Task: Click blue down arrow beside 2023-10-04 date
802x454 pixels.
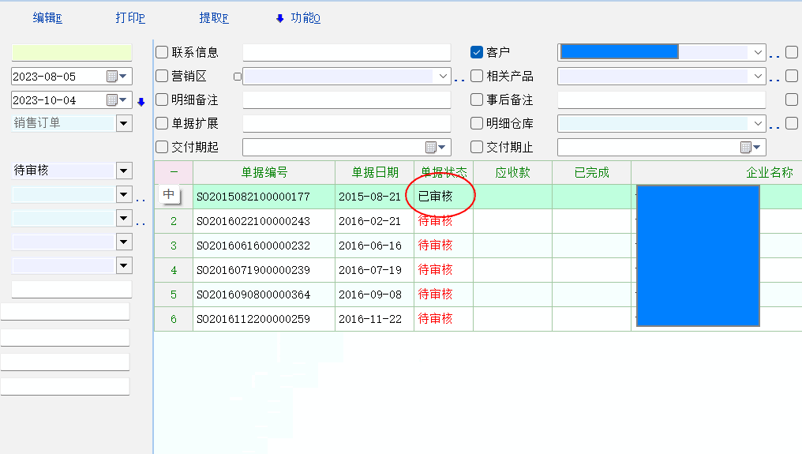Action: point(141,101)
